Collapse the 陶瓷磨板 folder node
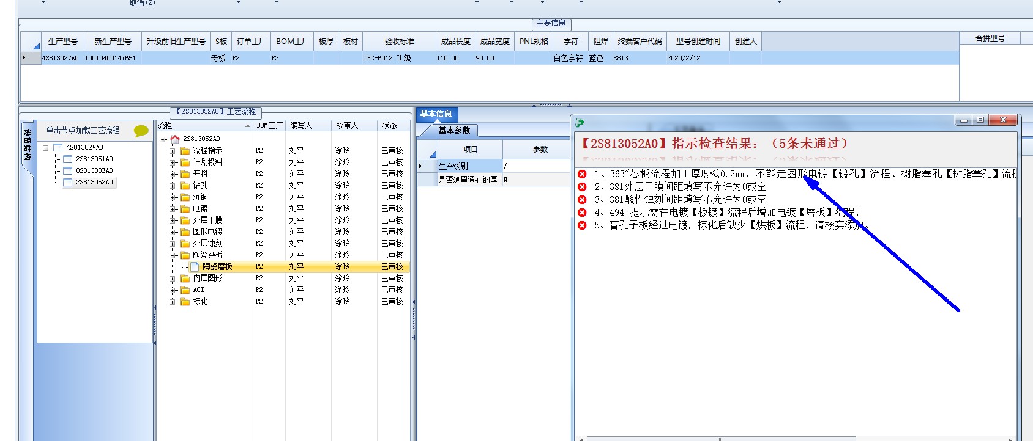This screenshot has height=441, width=1033. 173,255
